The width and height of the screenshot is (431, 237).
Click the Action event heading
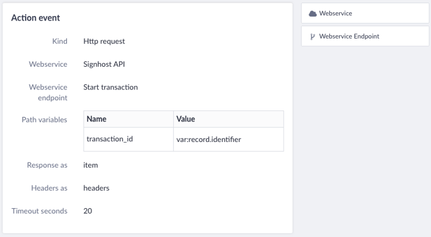coord(35,18)
